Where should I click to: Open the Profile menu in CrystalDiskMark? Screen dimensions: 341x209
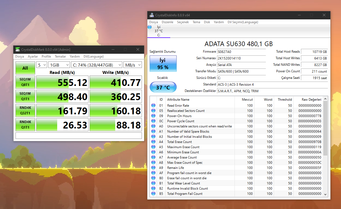point(46,56)
